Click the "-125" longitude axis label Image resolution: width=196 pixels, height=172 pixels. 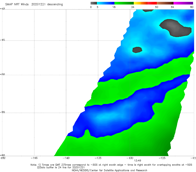(162, 158)
